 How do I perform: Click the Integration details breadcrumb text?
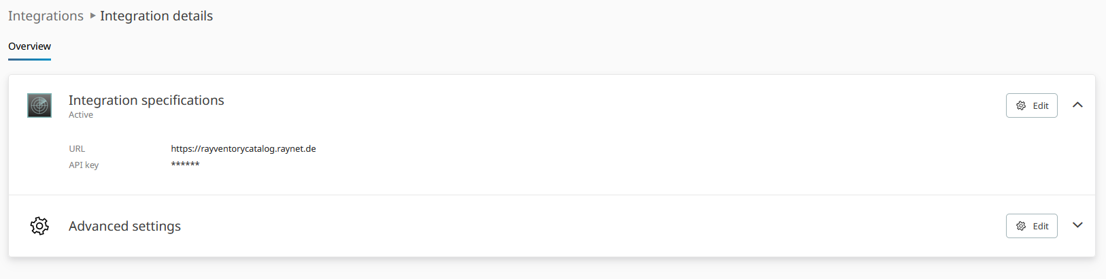(x=156, y=16)
